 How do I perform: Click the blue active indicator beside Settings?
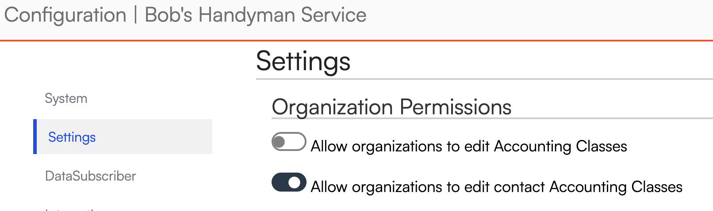pyautogui.click(x=35, y=137)
